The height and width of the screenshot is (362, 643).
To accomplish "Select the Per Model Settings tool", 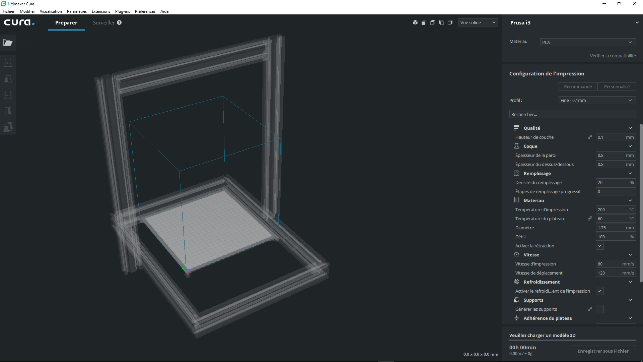I will 8,127.
